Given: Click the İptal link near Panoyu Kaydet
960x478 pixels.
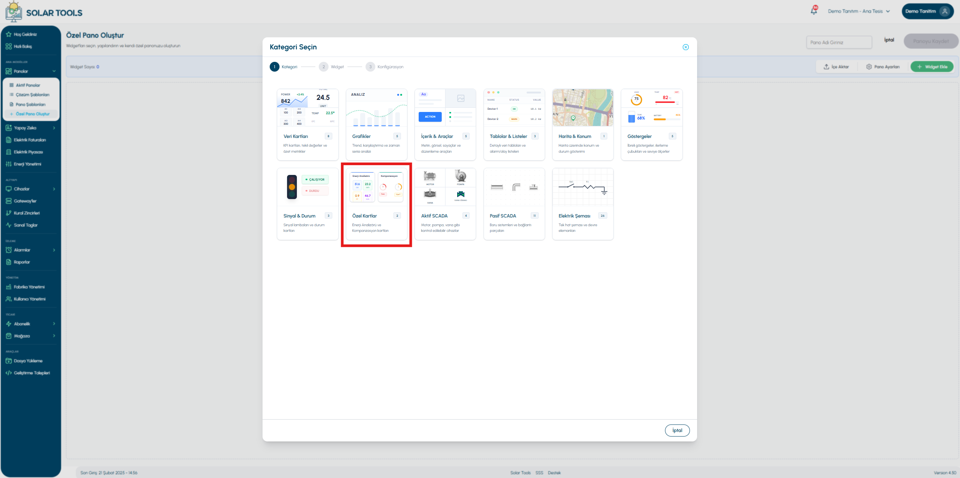Looking at the screenshot, I should tap(889, 40).
